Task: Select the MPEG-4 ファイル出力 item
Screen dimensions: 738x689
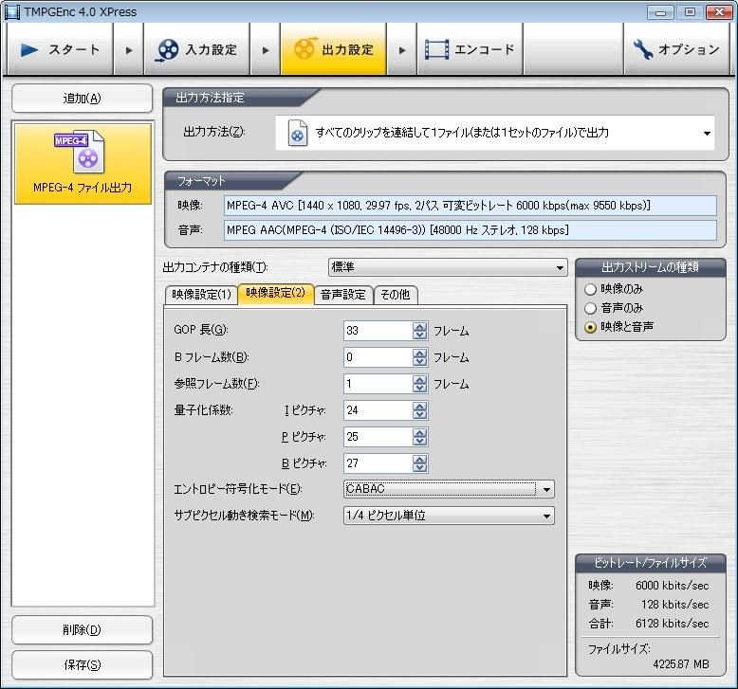Action: [x=83, y=163]
